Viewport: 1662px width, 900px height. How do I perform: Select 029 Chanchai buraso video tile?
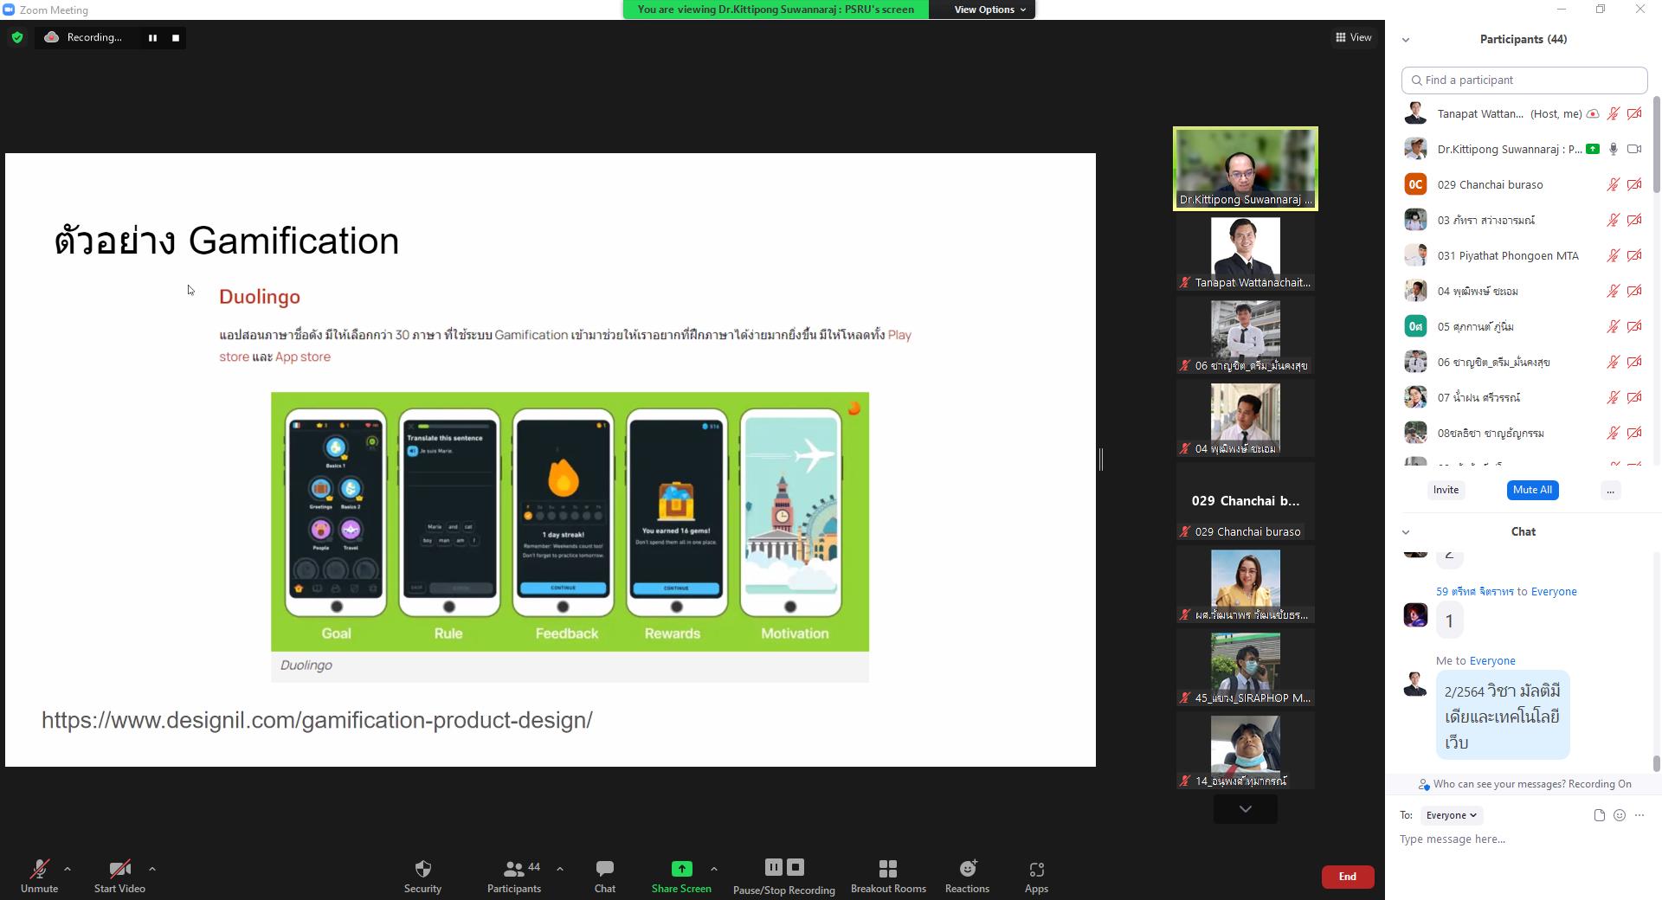pos(1246,501)
